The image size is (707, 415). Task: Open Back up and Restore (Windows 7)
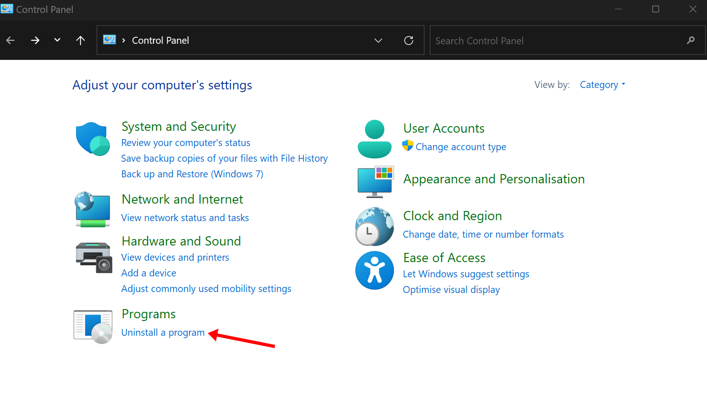click(x=192, y=174)
